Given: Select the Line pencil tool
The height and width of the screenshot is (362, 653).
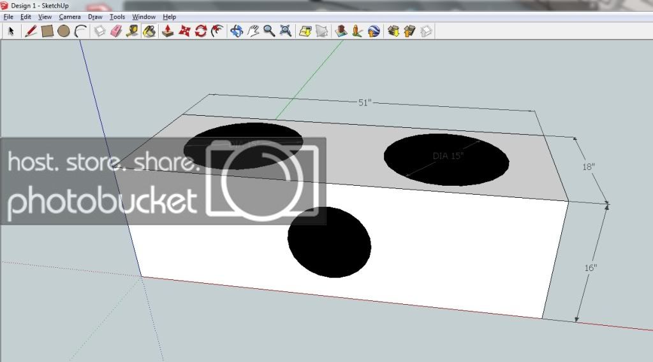Looking at the screenshot, I should 31,31.
